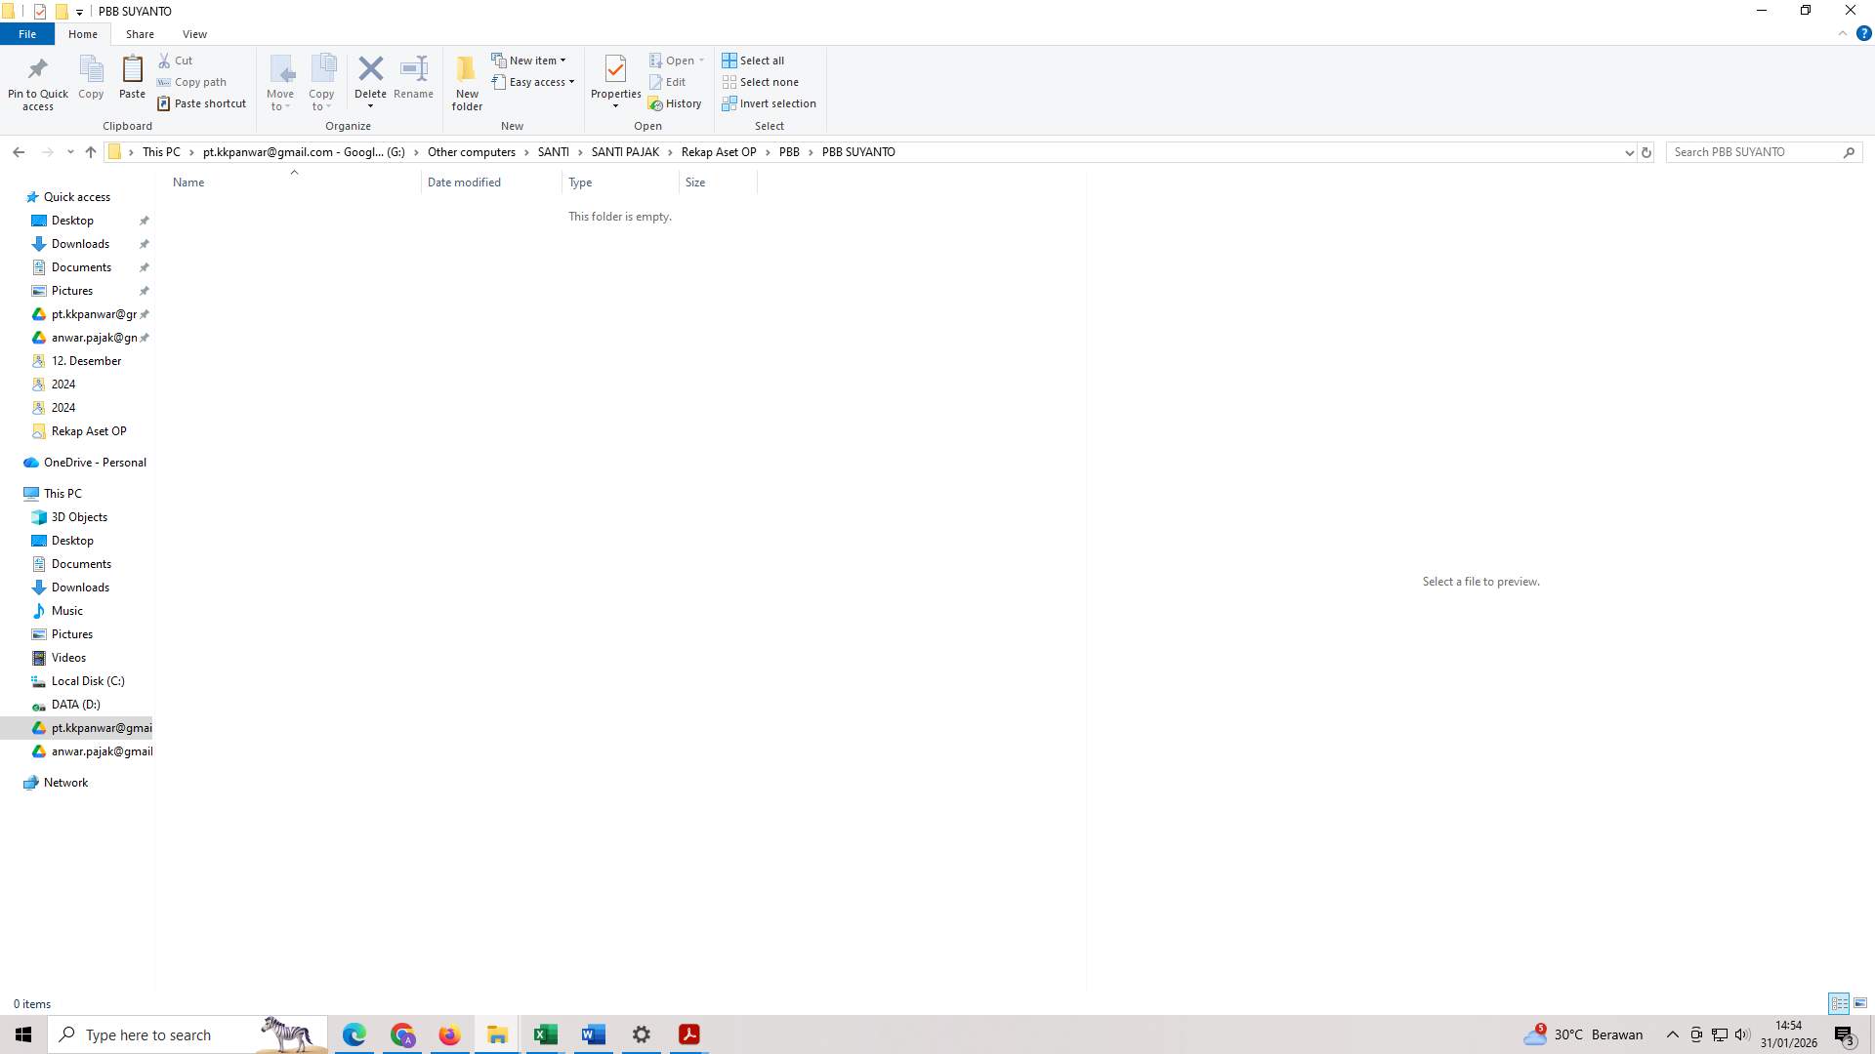Viewport: 1875px width, 1054px height.
Task: Enable Invert selection in the Select group
Action: point(770,103)
